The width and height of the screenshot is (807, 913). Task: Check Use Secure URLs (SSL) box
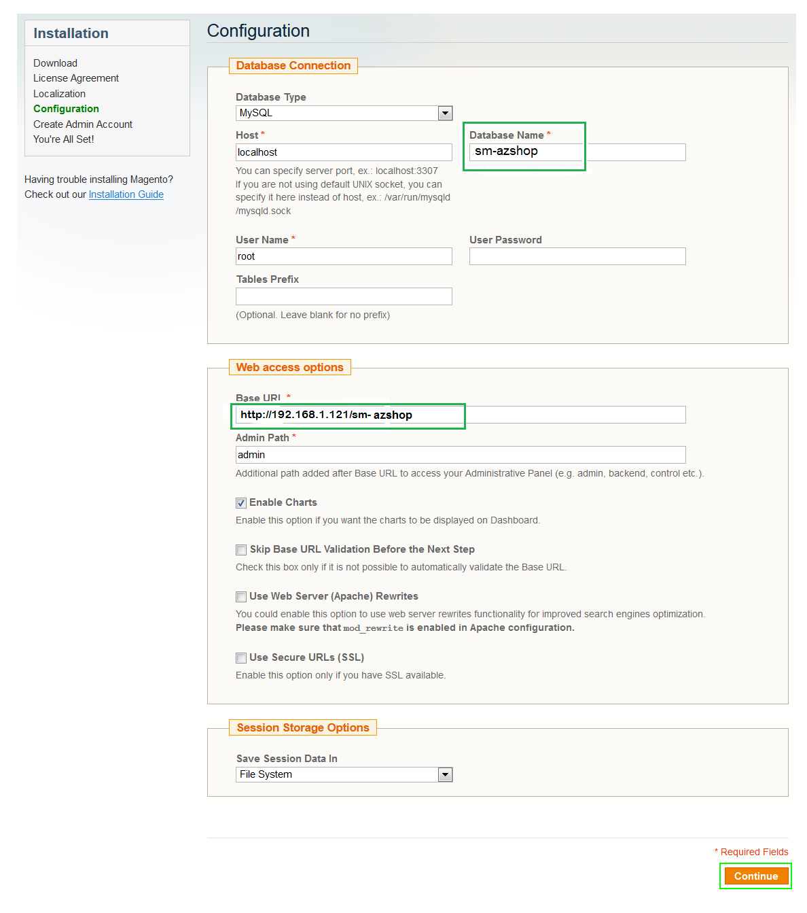241,658
